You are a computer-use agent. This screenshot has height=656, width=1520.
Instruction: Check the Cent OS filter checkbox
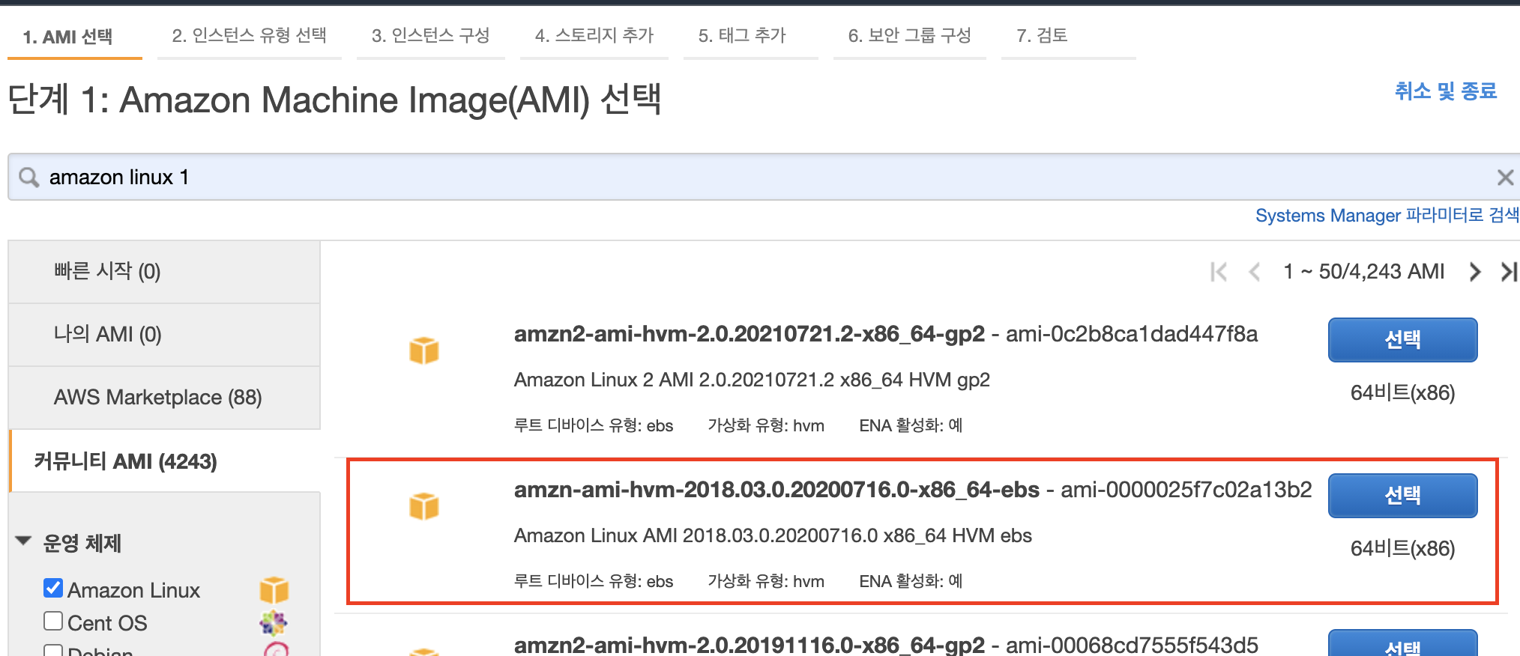53,621
